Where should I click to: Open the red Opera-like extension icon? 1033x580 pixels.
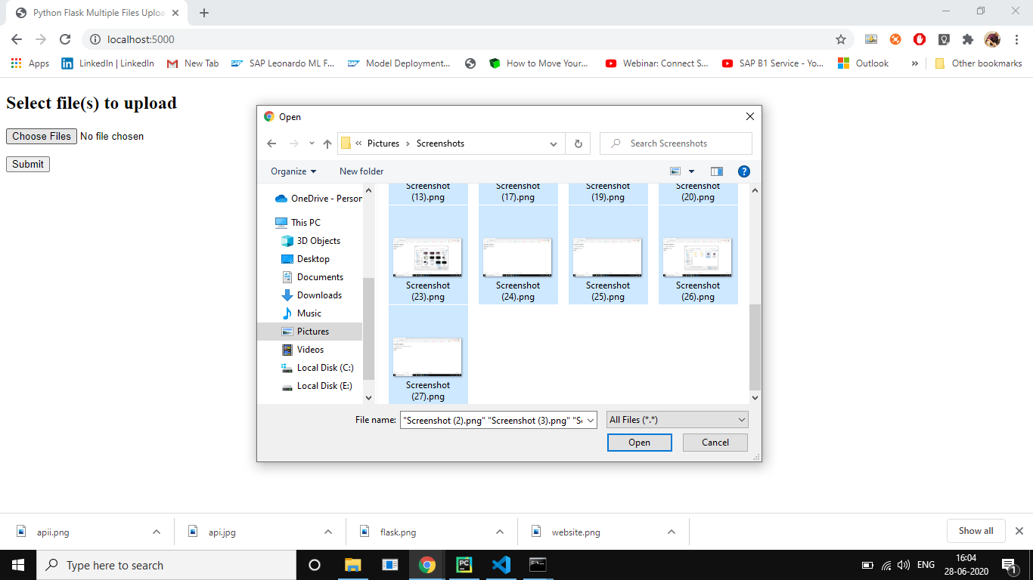(920, 39)
